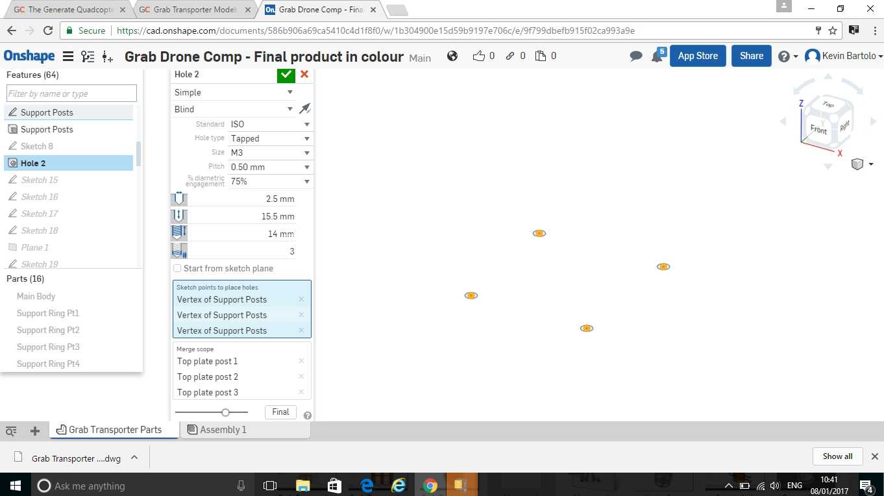
Task: Click the copies count icon
Action: click(541, 56)
